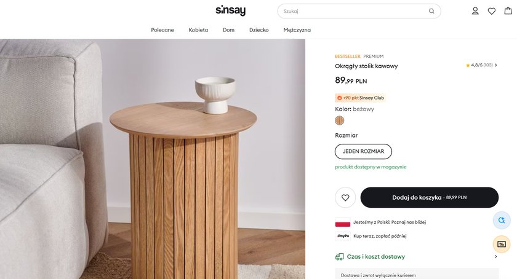517x279 pixels.
Task: Open the Kobieta menu
Action: tap(198, 30)
